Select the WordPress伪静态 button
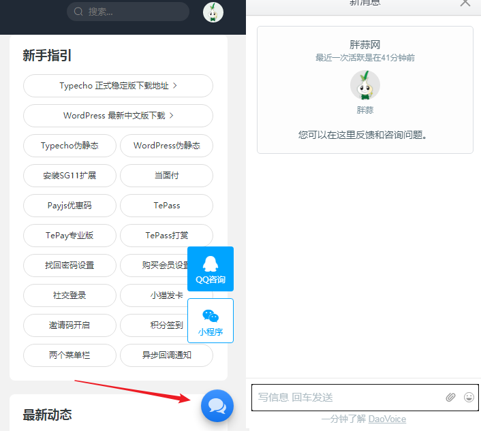The width and height of the screenshot is (481, 433). click(x=166, y=146)
